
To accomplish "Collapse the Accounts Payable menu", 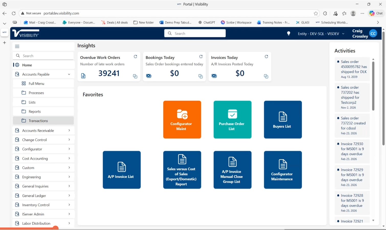I will pos(69,74).
